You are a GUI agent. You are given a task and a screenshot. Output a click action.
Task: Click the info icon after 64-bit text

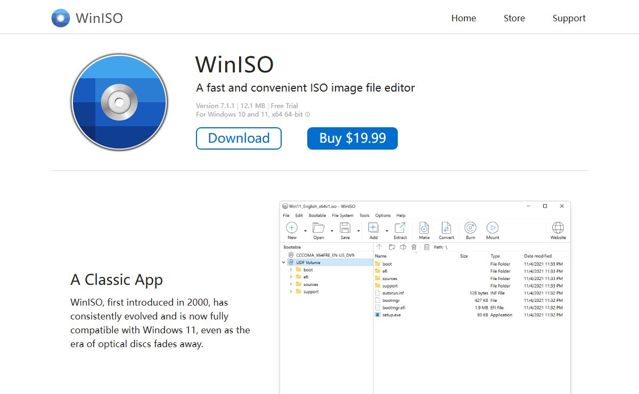click(x=308, y=114)
